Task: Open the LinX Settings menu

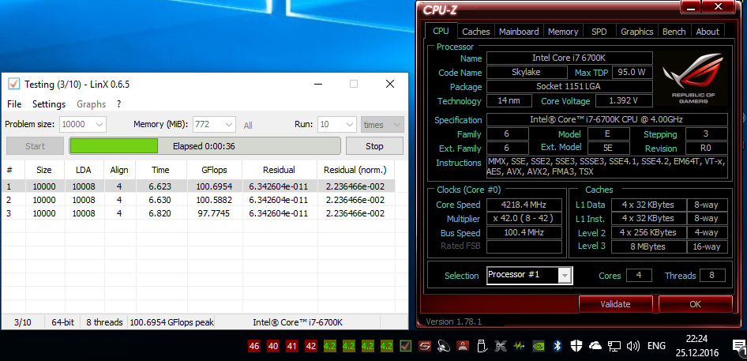Action: [49, 104]
